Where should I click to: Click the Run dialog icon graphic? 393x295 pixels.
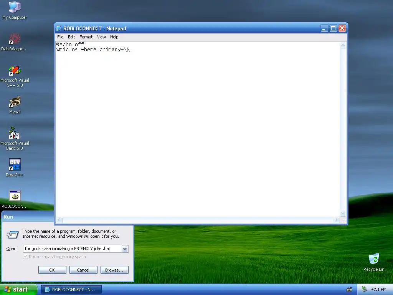13,234
